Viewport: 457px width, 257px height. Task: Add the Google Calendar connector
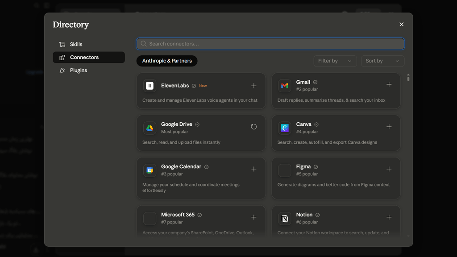(253, 169)
